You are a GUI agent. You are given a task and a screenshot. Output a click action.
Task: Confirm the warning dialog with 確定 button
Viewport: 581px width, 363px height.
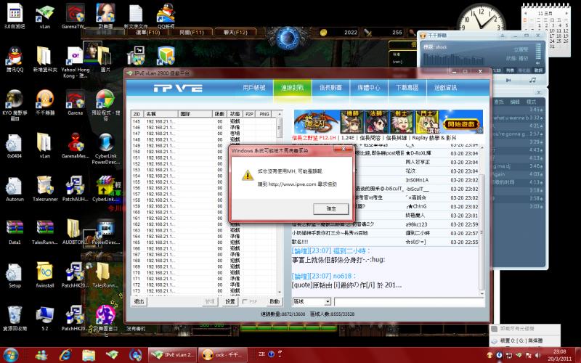331,209
